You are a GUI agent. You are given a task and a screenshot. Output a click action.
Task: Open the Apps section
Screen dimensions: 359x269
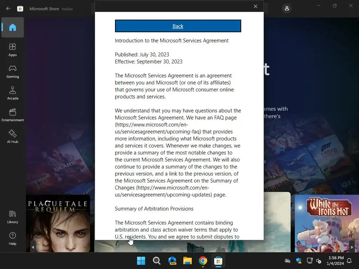click(13, 50)
